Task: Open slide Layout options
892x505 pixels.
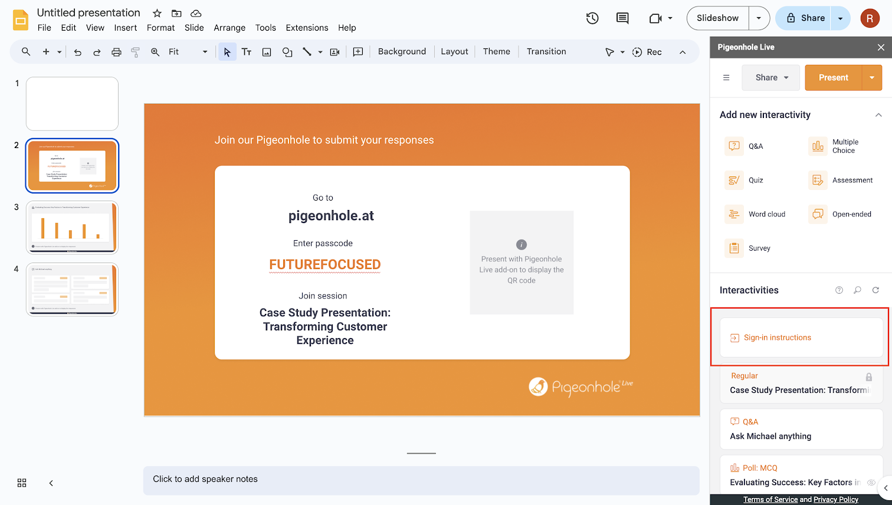Action: [454, 52]
